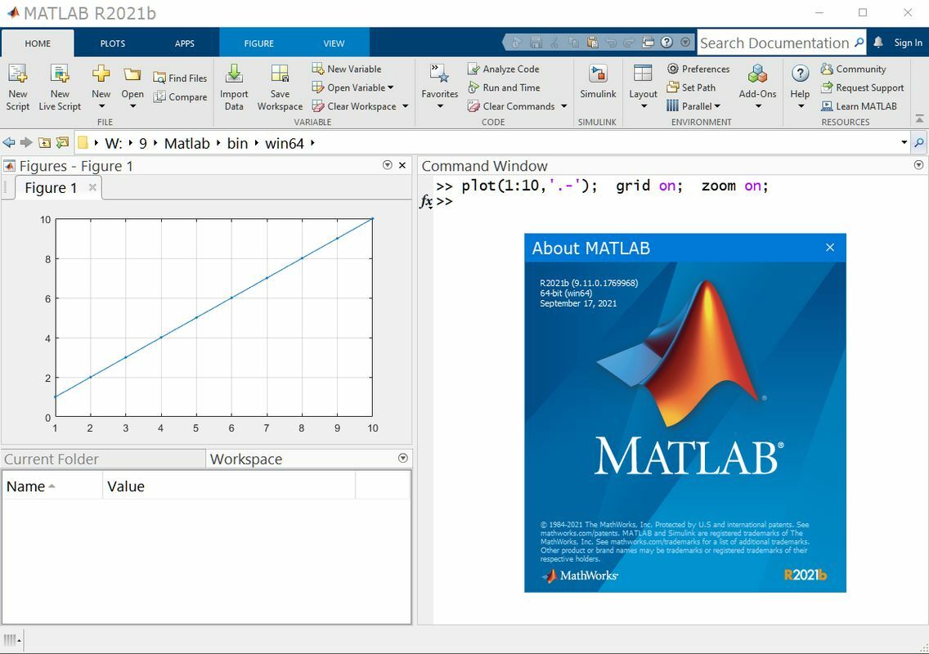Open Preferences gear in Environment section

[673, 69]
